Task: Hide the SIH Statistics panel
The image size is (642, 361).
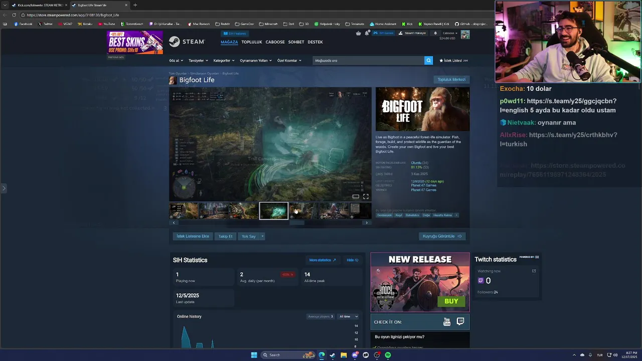Action: coord(353,260)
